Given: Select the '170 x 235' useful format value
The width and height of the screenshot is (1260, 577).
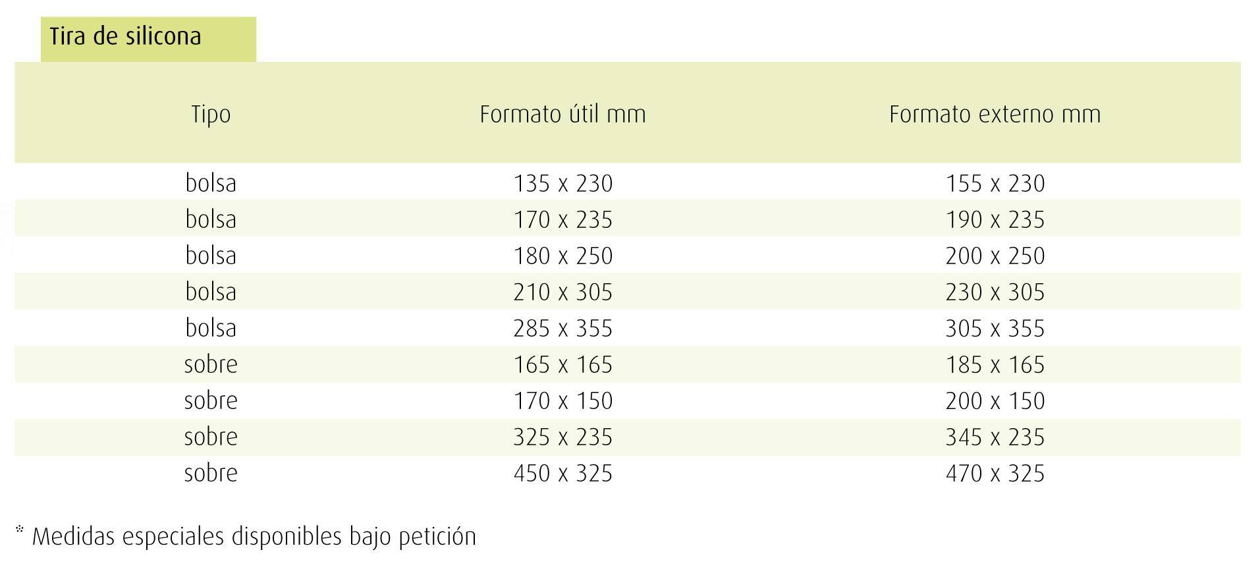Looking at the screenshot, I should coord(562,219).
